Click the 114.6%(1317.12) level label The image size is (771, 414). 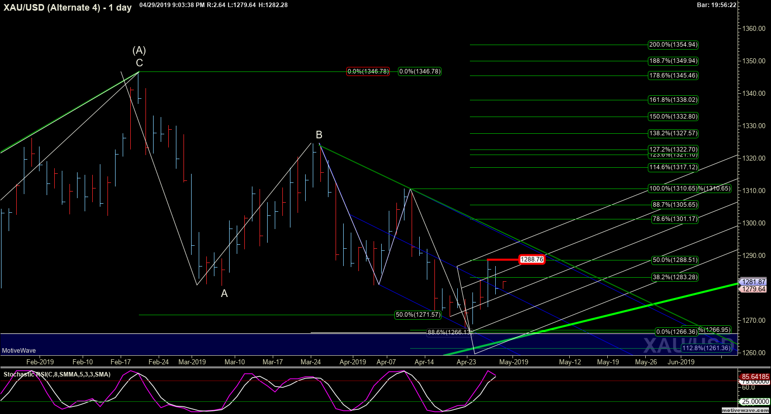[x=673, y=167]
